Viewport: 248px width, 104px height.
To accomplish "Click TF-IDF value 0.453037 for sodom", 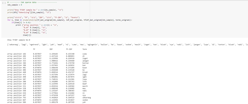I will 70,100.
